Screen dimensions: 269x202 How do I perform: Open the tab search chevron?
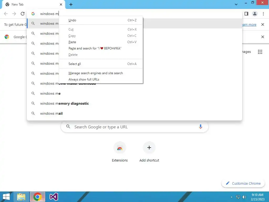click(x=236, y=4)
